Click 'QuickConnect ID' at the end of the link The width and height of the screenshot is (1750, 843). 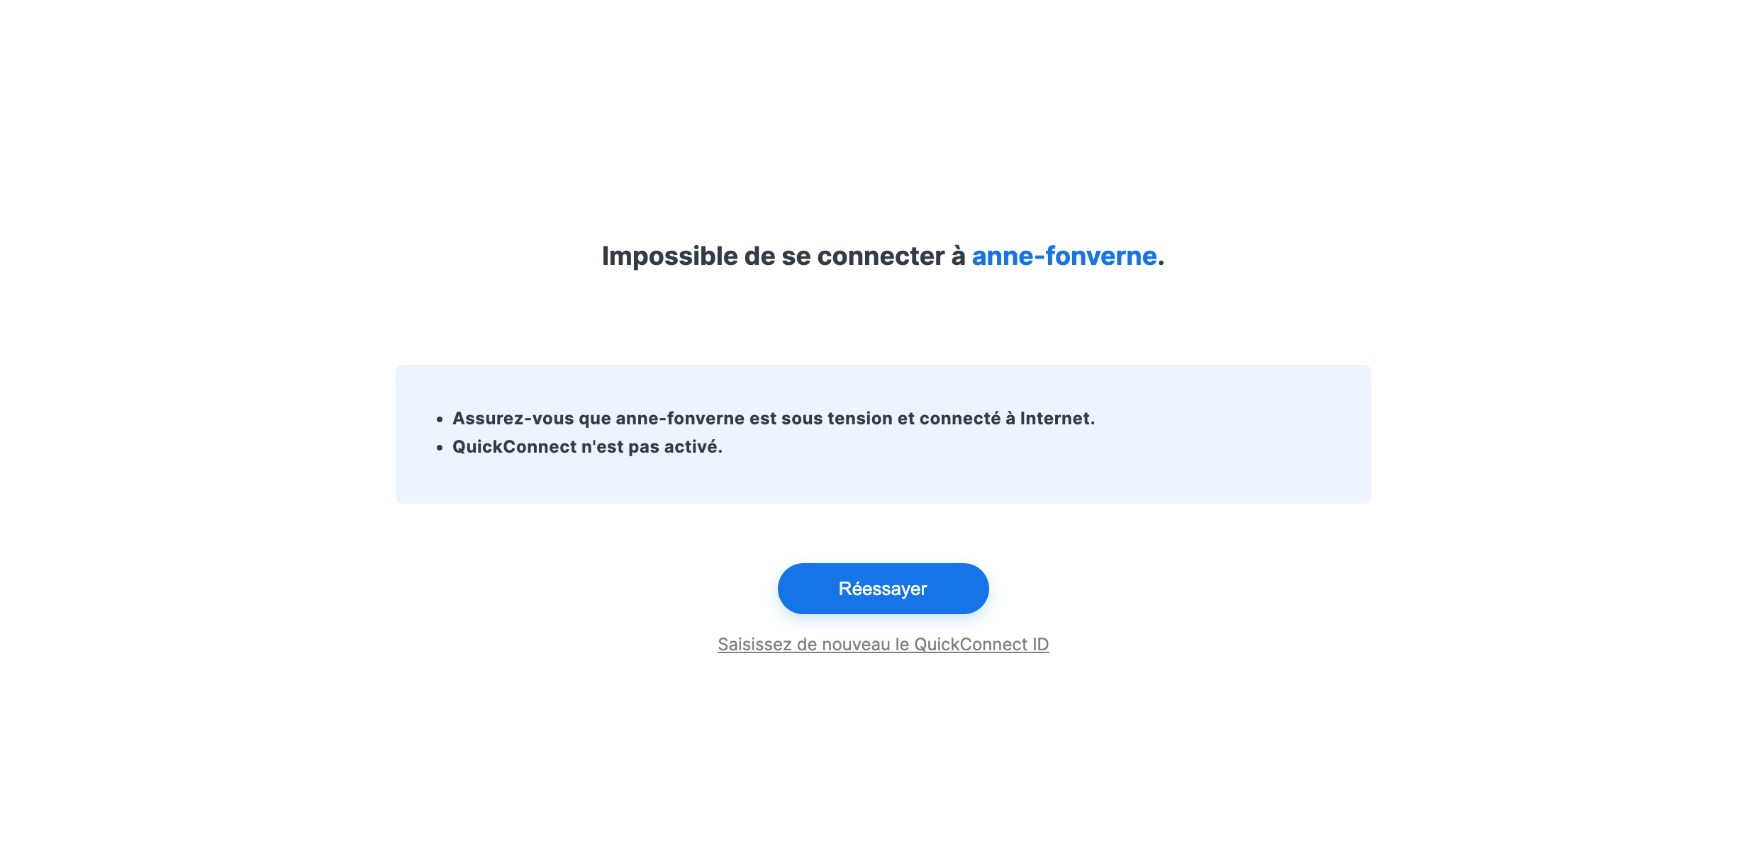pyautogui.click(x=981, y=644)
